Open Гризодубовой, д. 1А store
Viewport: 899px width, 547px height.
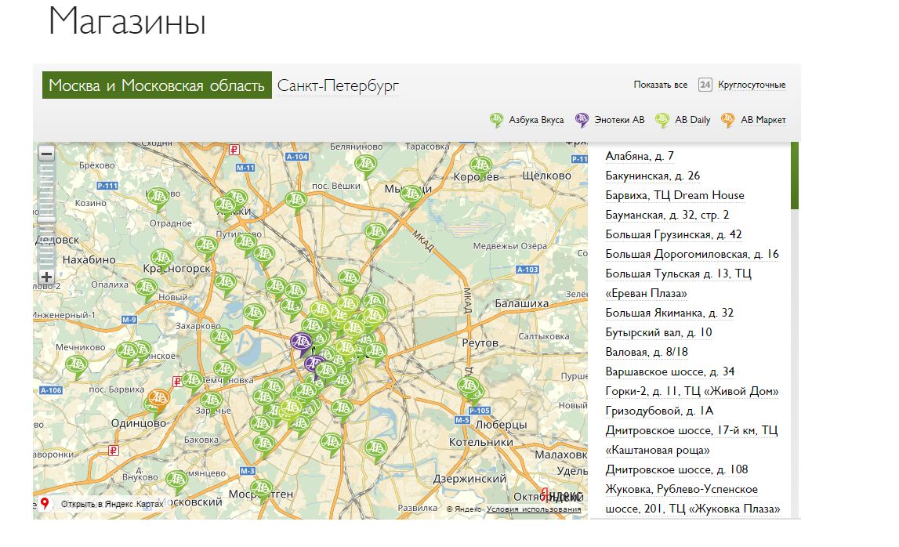[x=659, y=411]
